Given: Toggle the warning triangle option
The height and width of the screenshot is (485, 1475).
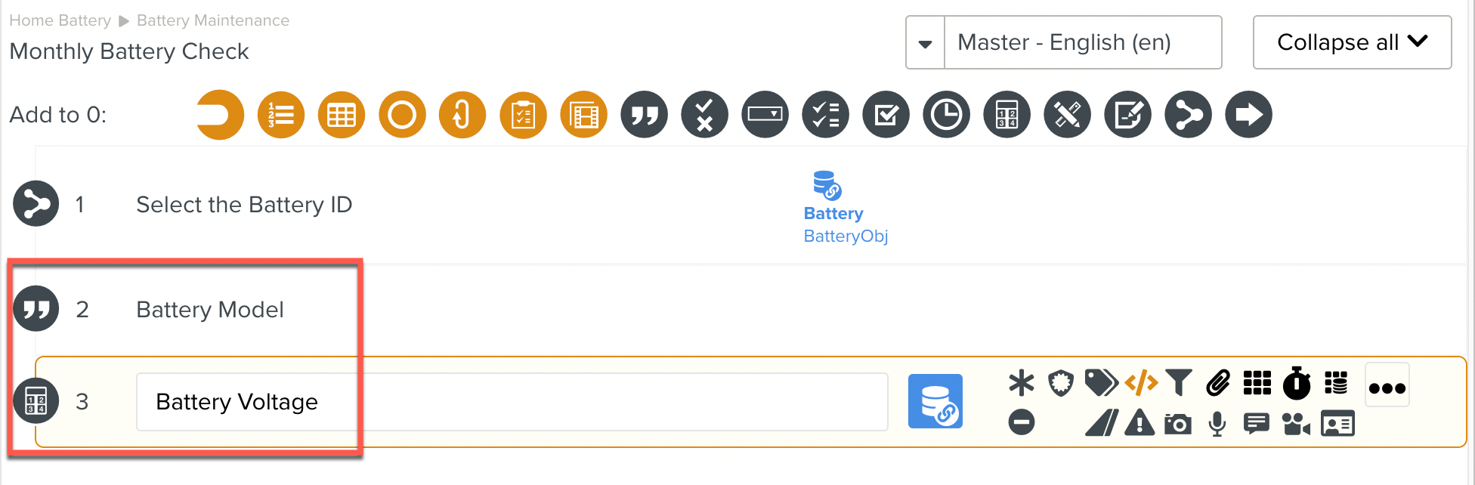Looking at the screenshot, I should click(1139, 423).
